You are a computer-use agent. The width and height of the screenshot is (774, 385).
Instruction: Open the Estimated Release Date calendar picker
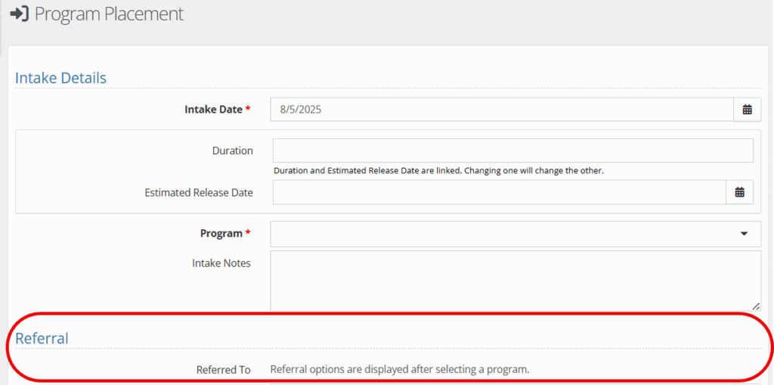739,192
